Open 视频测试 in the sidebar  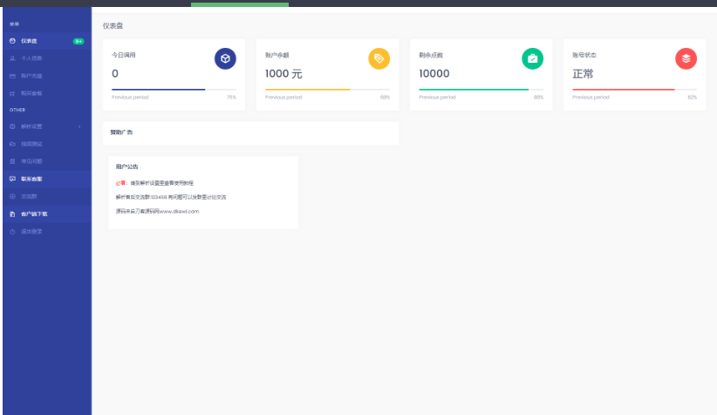click(x=32, y=144)
